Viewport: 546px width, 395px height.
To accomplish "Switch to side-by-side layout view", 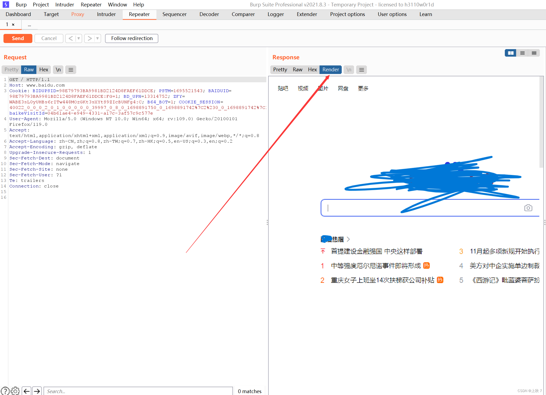I will (510, 53).
